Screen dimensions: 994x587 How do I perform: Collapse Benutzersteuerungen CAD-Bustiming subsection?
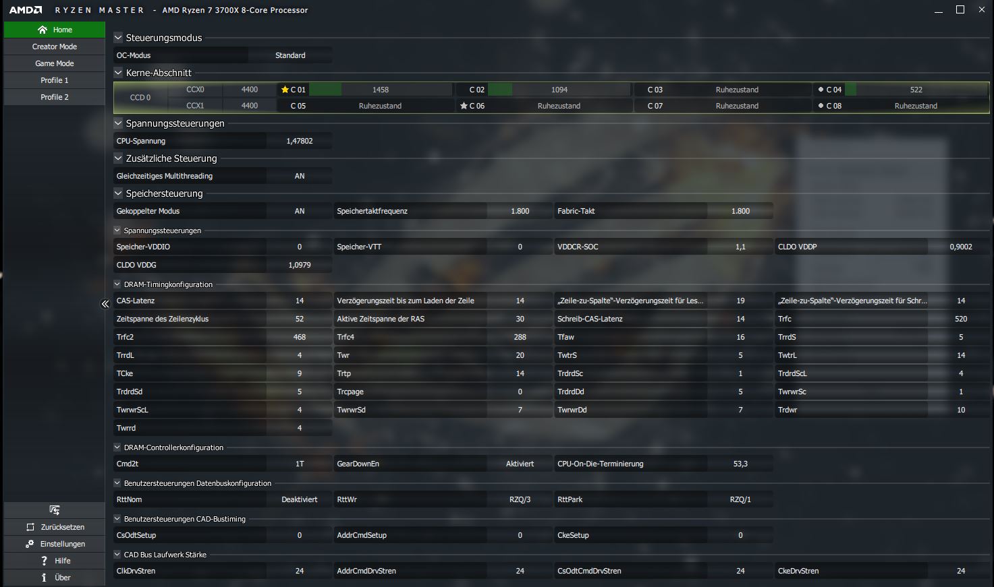117,519
